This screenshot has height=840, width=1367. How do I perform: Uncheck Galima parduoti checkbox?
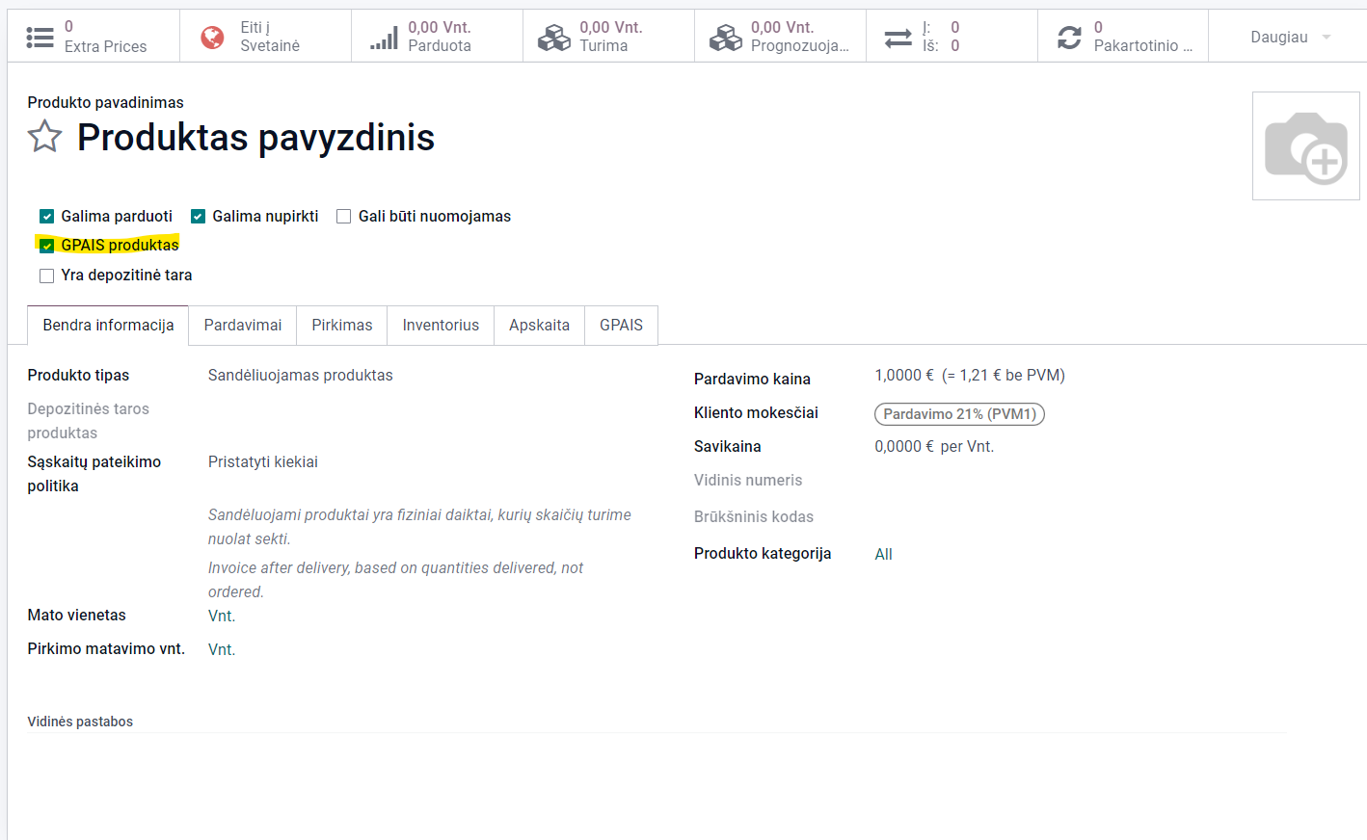coord(46,217)
